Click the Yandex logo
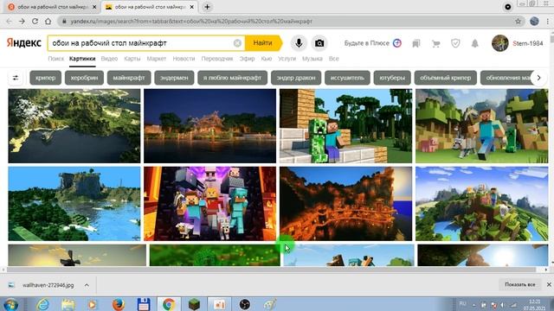Screen dimensions: 554x311 (x=24, y=43)
